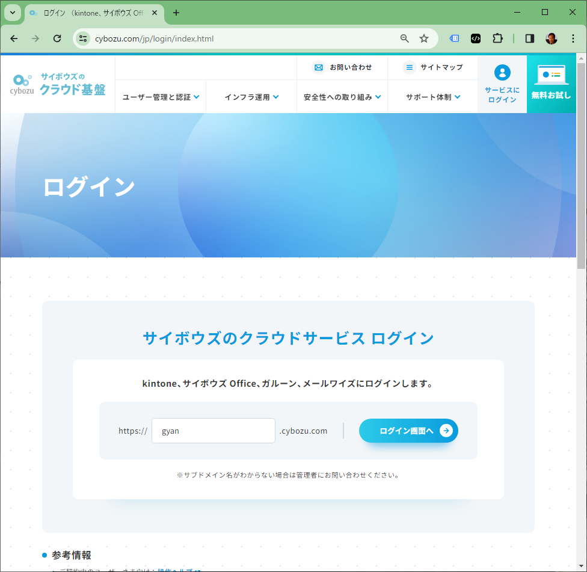This screenshot has width=587, height=572.
Task: Open the サポート体制 menu
Action: pyautogui.click(x=433, y=97)
